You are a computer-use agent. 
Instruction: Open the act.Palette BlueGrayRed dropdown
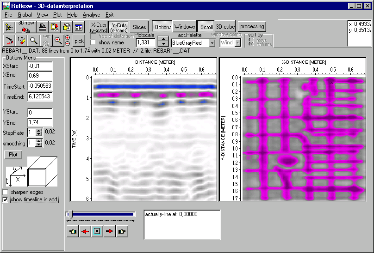click(x=212, y=43)
